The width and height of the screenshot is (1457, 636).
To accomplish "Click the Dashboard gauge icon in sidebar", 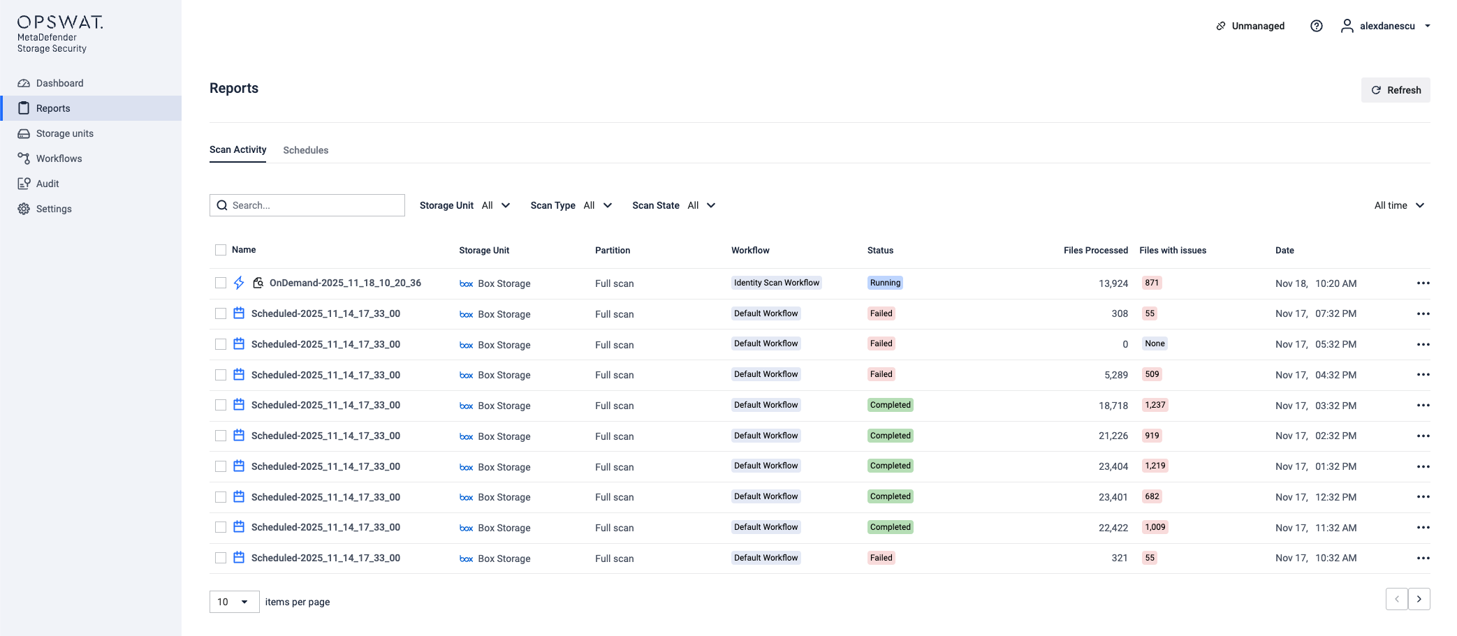I will 24,83.
